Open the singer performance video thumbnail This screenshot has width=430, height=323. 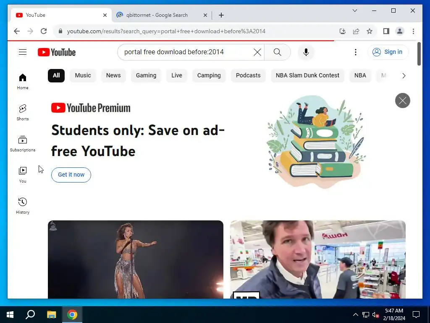click(136, 259)
